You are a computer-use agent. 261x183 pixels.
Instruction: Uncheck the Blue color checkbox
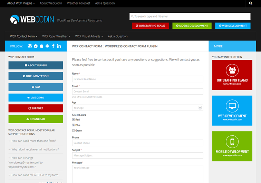pos(73,125)
